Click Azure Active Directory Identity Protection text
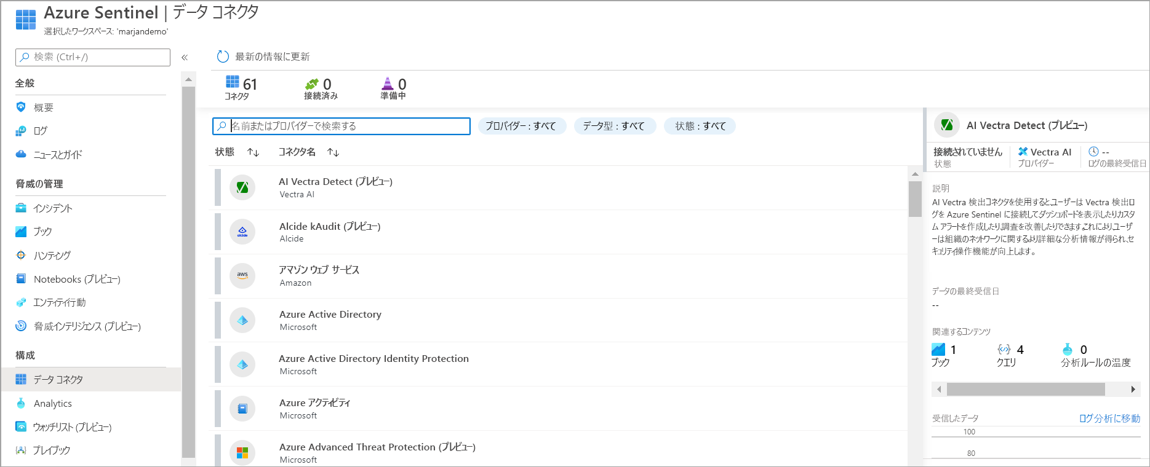The height and width of the screenshot is (467, 1150). 374,358
